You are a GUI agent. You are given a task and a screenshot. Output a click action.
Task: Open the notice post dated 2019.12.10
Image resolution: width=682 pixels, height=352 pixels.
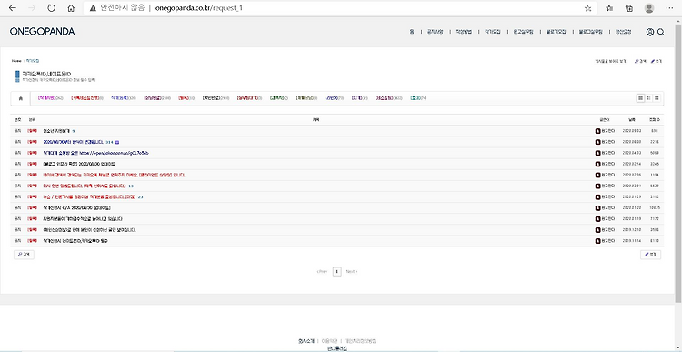click(89, 230)
